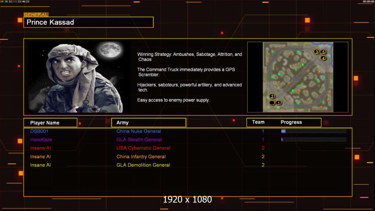Click USA Cybernetic General army entry
This screenshot has height=211, width=375.
click(143, 148)
